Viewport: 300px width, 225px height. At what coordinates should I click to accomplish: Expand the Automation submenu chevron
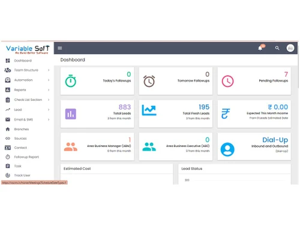pyautogui.click(x=49, y=80)
